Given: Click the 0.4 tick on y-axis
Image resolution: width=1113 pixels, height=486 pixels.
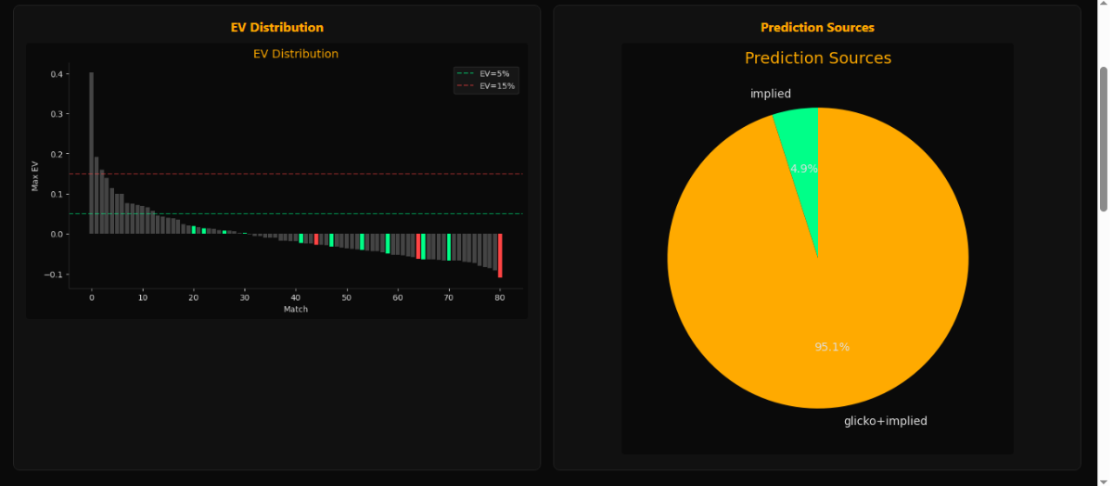Looking at the screenshot, I should point(58,74).
